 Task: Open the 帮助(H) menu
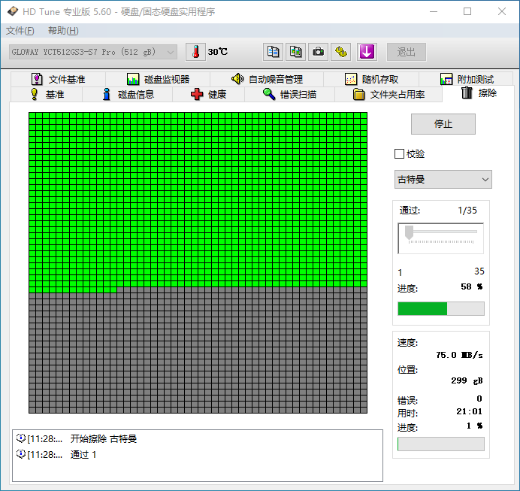click(x=63, y=31)
